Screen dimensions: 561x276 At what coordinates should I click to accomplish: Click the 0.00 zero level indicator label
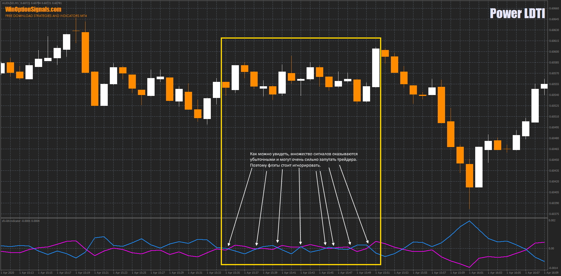551,249
